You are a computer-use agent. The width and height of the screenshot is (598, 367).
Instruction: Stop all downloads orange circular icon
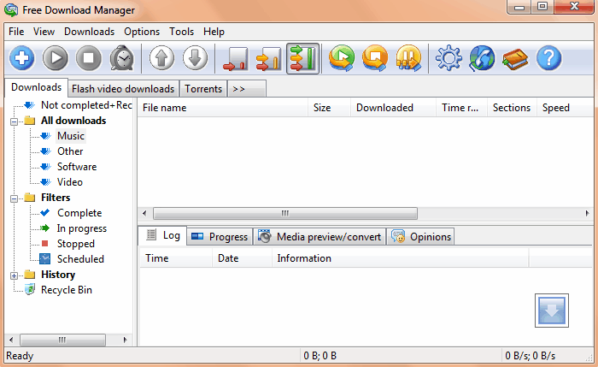(x=375, y=58)
